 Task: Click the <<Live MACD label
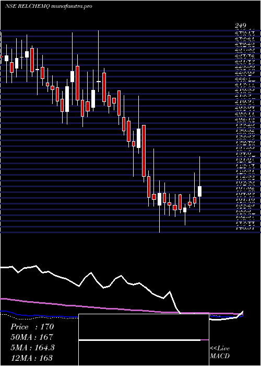tap(220, 352)
